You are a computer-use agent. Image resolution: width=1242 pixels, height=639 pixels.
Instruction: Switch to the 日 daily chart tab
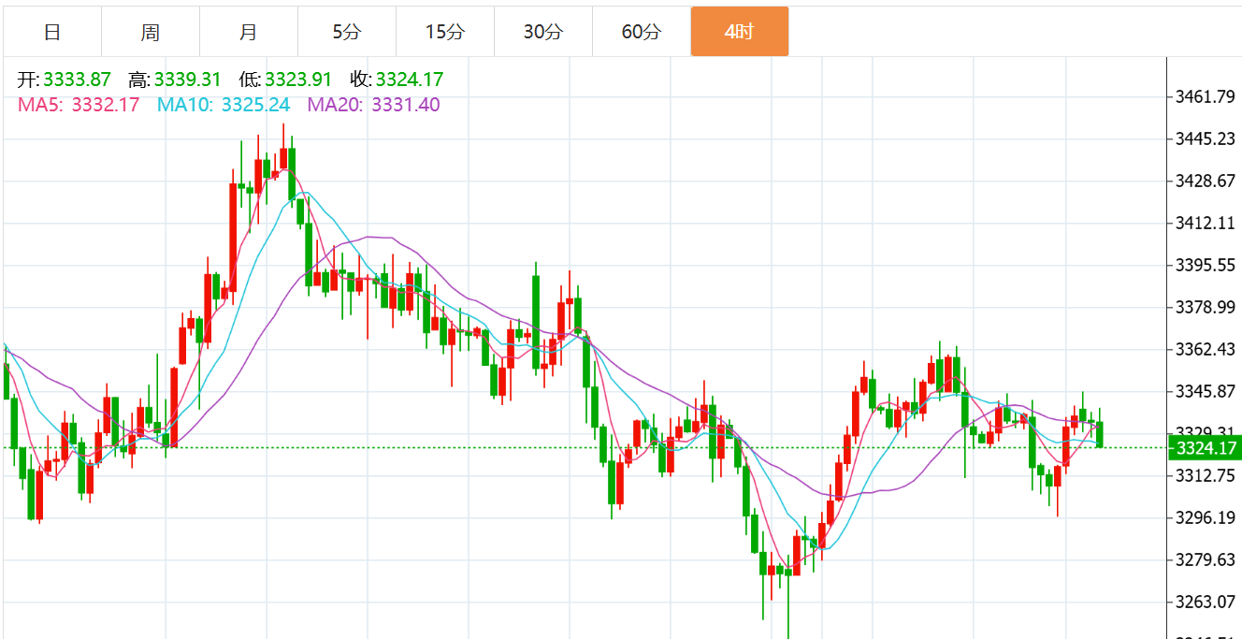52,32
